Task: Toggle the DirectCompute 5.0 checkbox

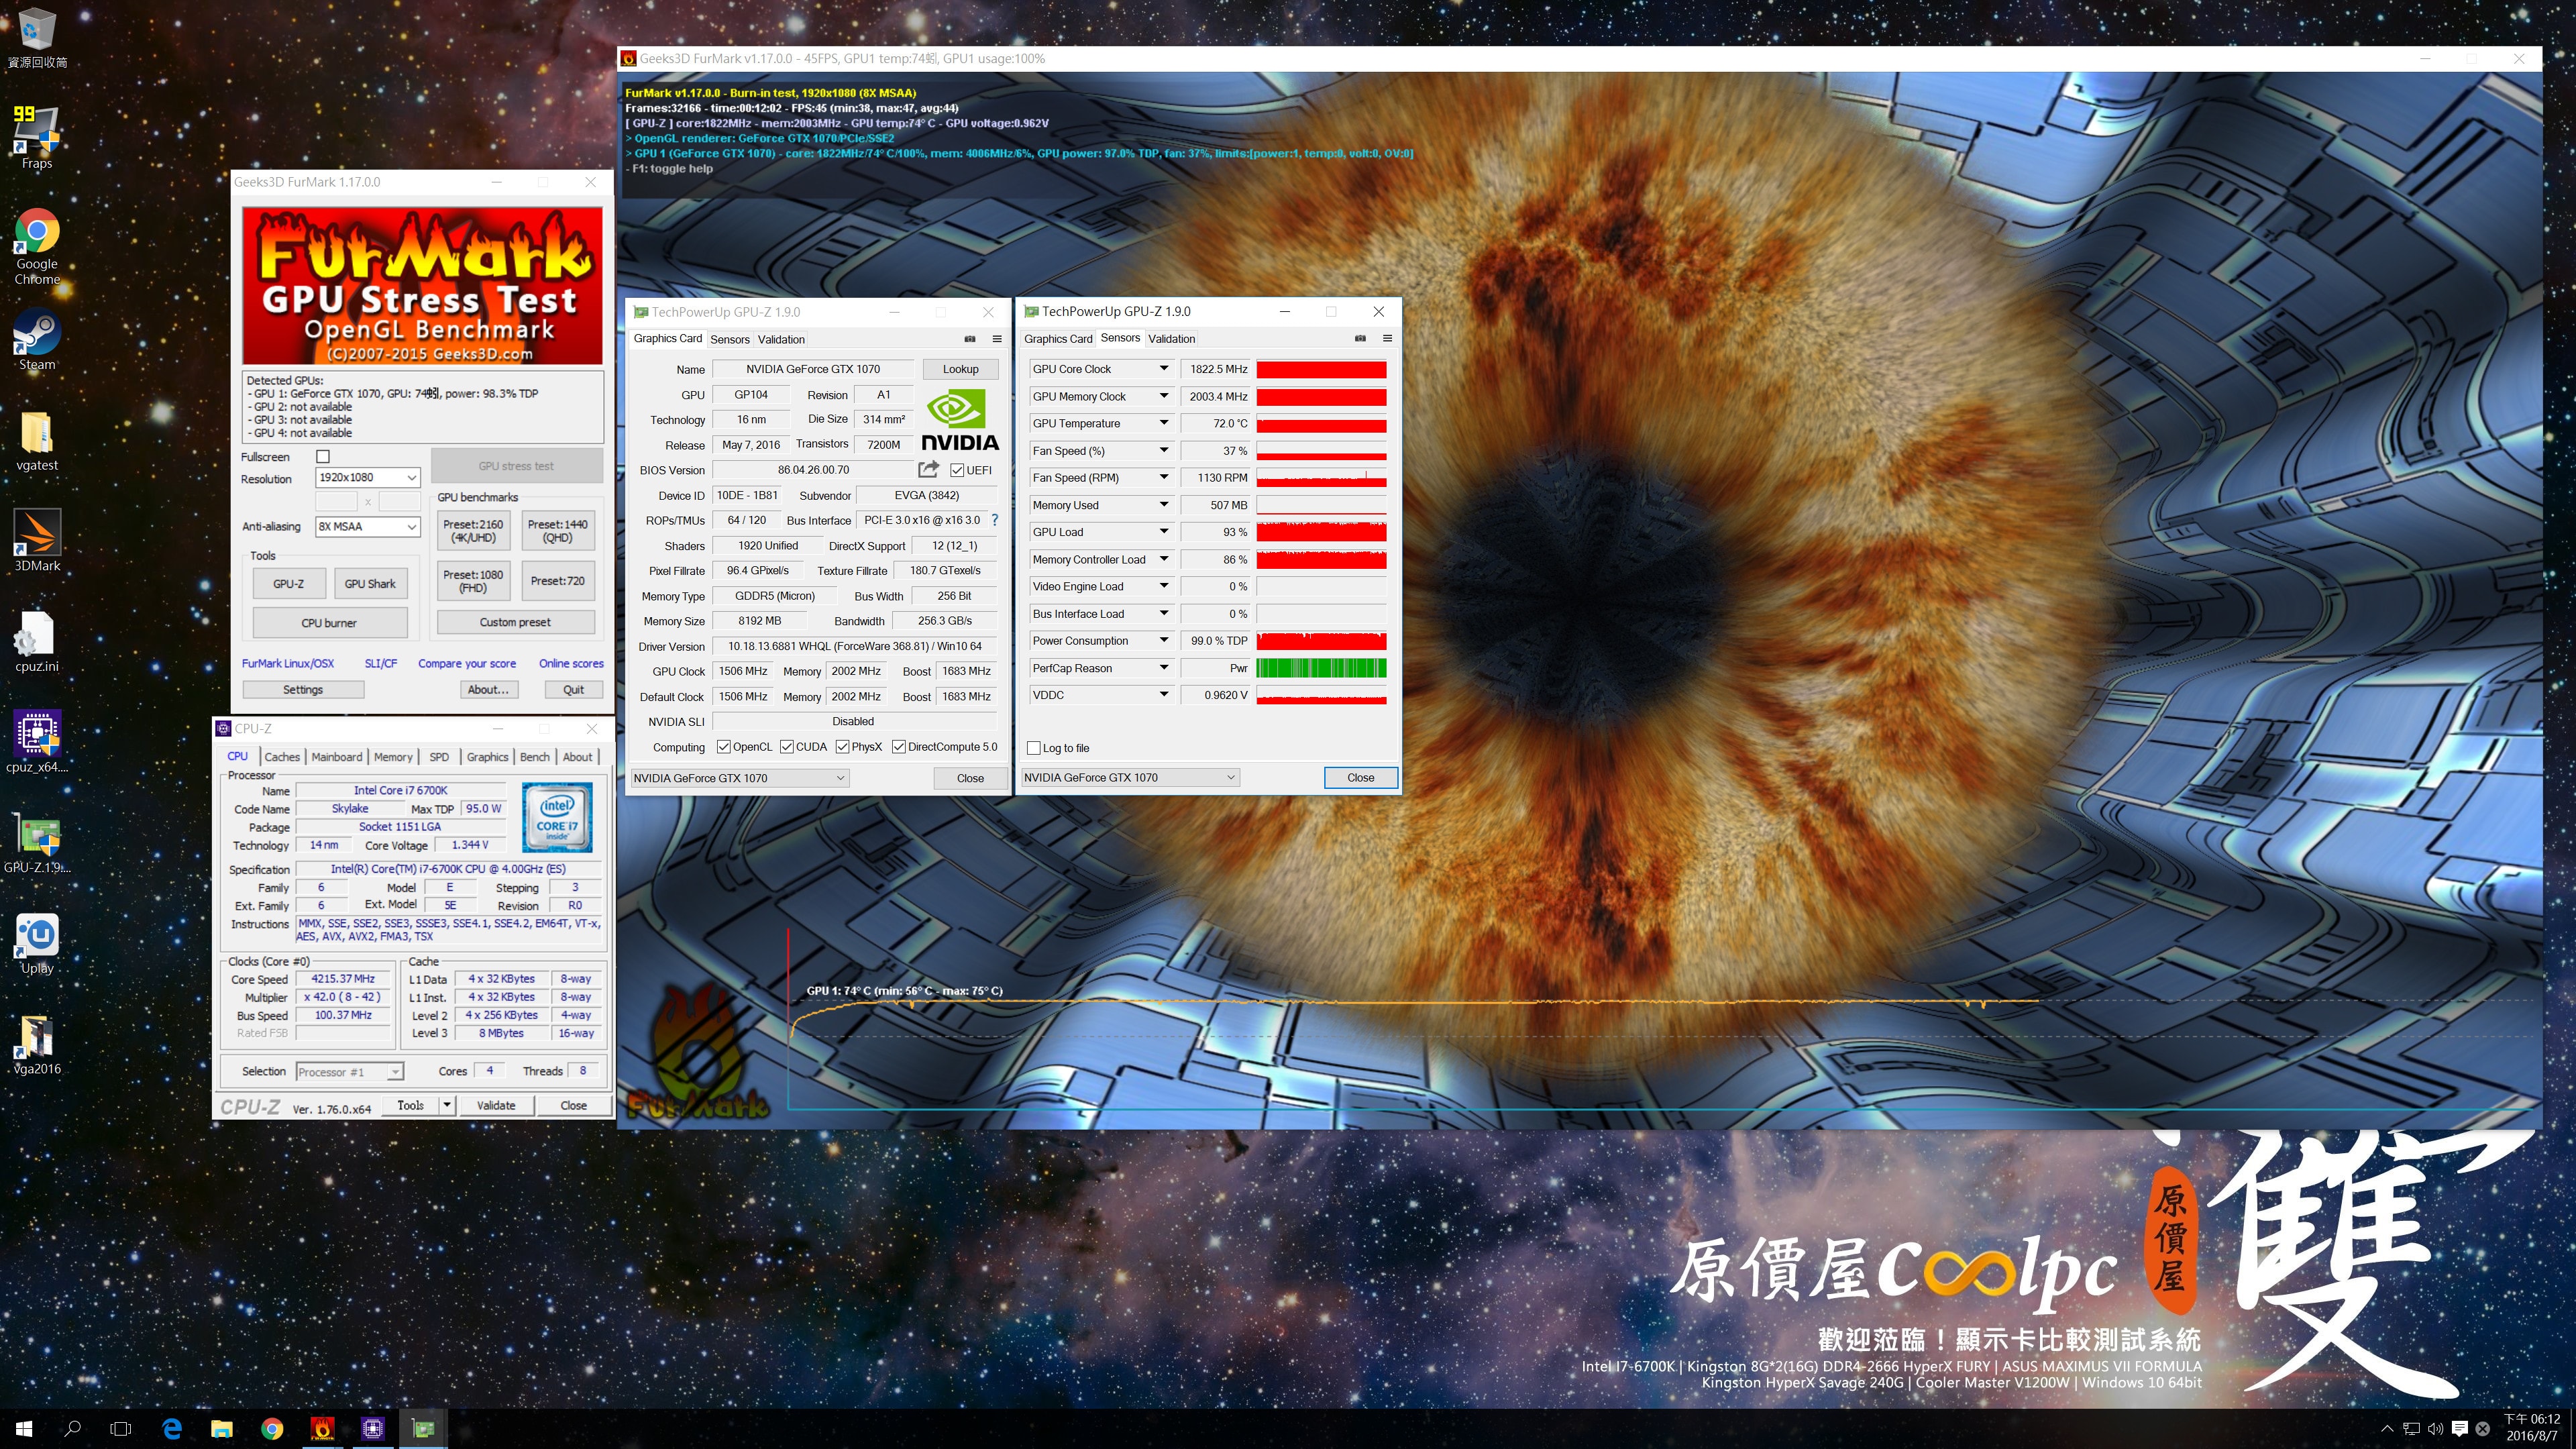Action: [899, 747]
